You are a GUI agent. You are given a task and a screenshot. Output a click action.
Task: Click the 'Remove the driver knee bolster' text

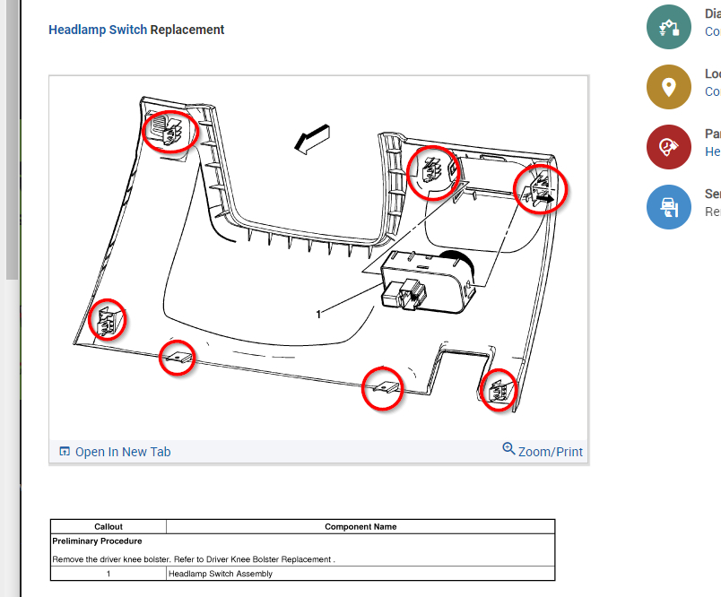112,559
